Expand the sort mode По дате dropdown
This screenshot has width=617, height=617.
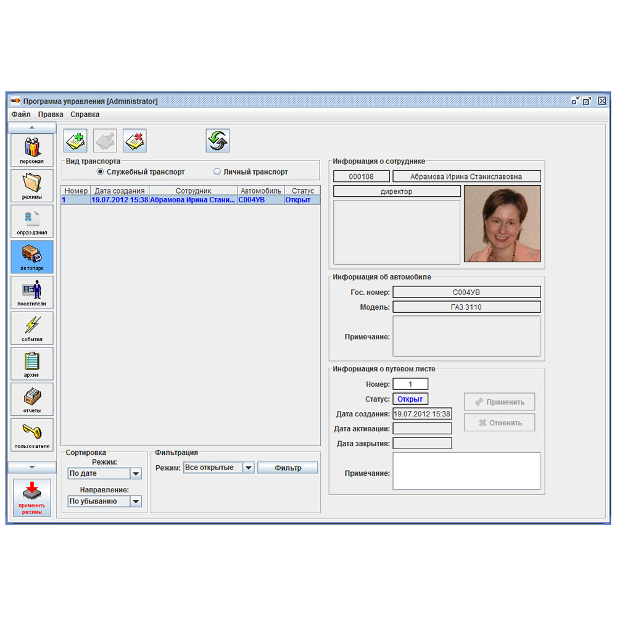tap(136, 474)
